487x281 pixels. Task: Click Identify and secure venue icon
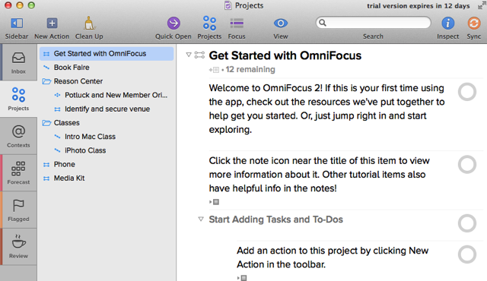point(57,109)
